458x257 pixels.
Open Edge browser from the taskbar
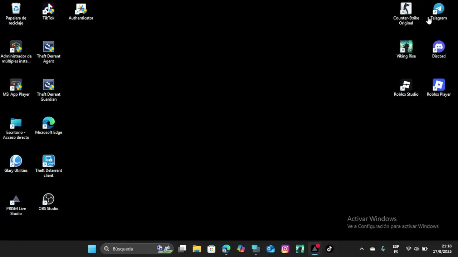[x=226, y=249]
